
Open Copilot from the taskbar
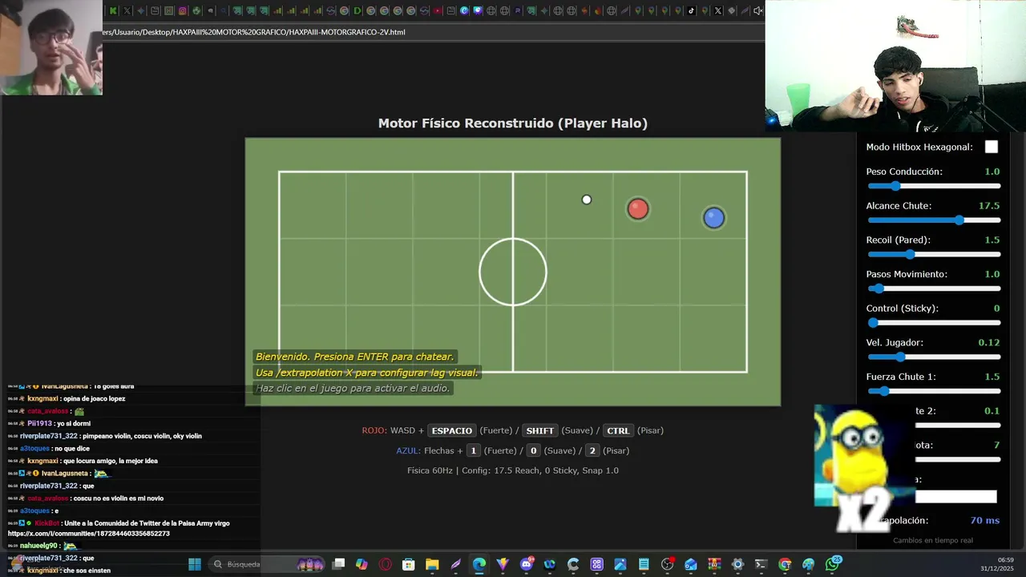point(362,564)
